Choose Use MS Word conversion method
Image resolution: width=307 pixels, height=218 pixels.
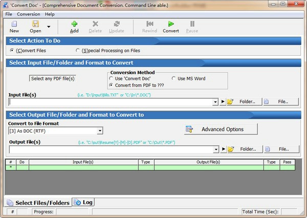172,78
